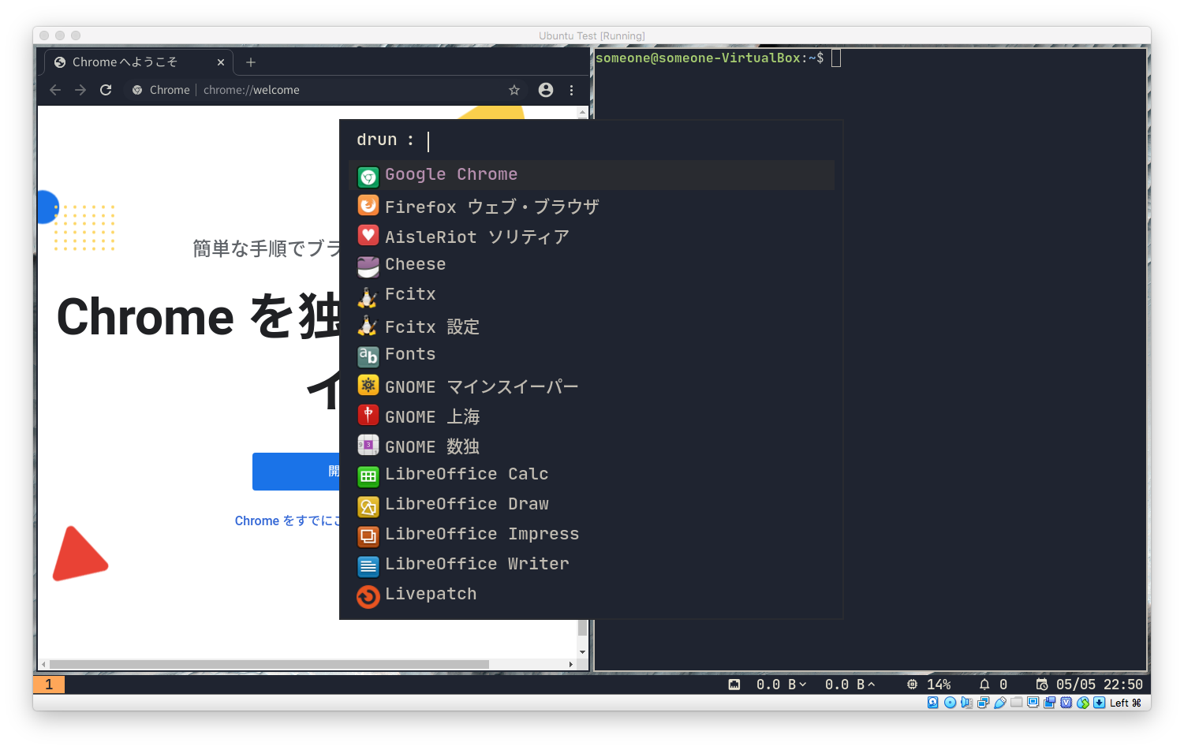Launch Google Chrome from the drun list

pyautogui.click(x=591, y=175)
